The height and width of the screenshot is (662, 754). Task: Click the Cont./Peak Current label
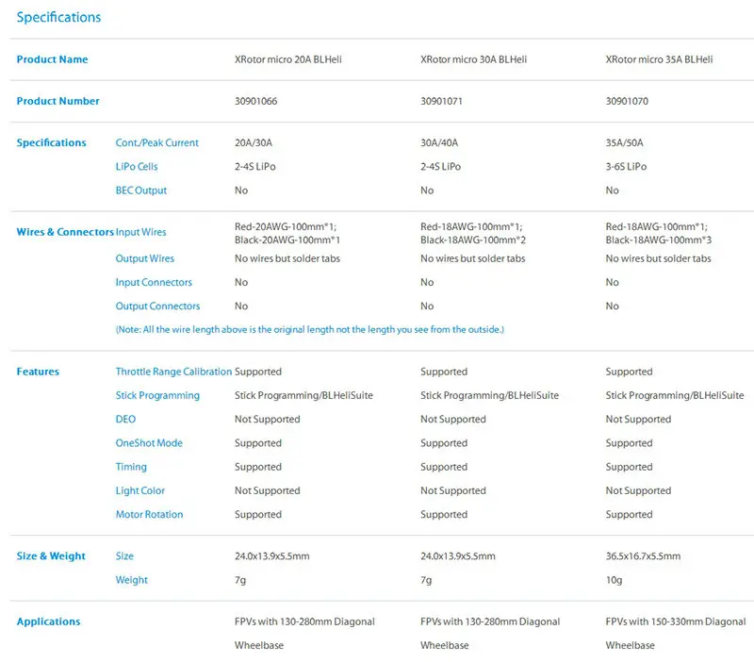tap(156, 143)
